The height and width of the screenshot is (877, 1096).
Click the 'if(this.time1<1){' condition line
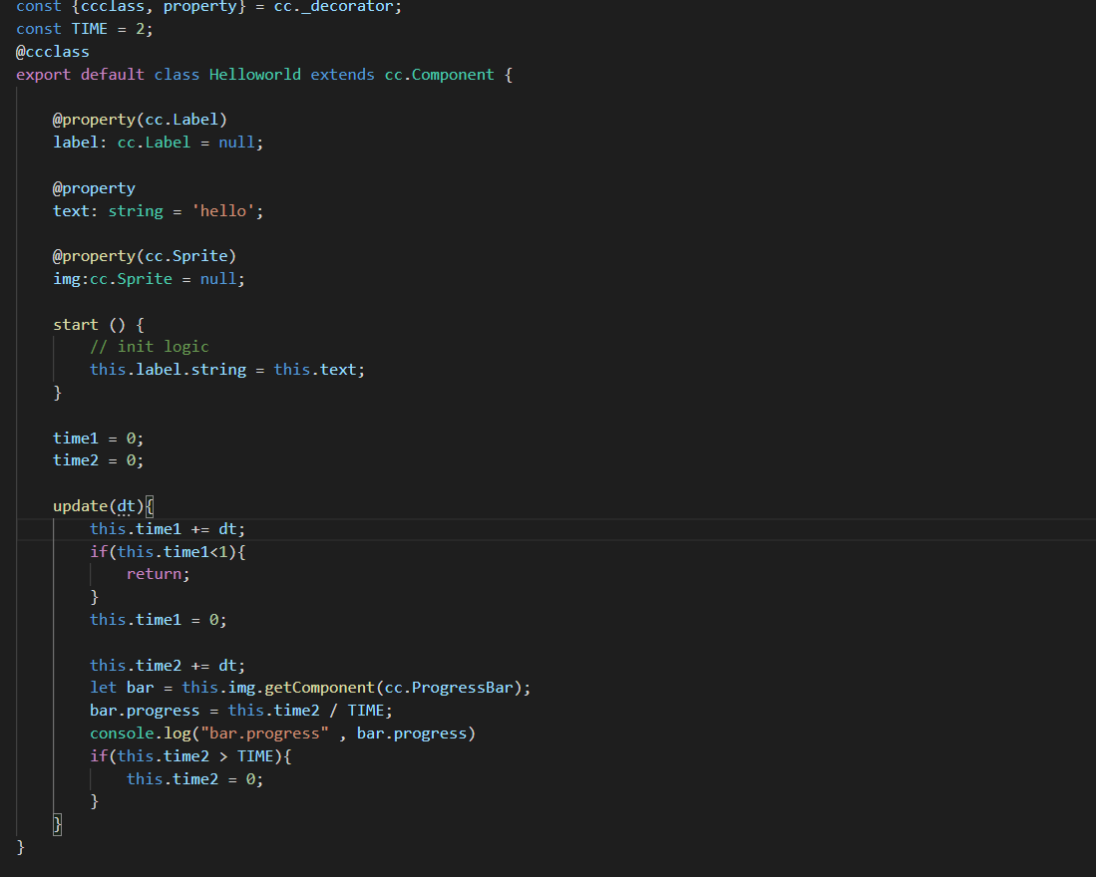(168, 552)
